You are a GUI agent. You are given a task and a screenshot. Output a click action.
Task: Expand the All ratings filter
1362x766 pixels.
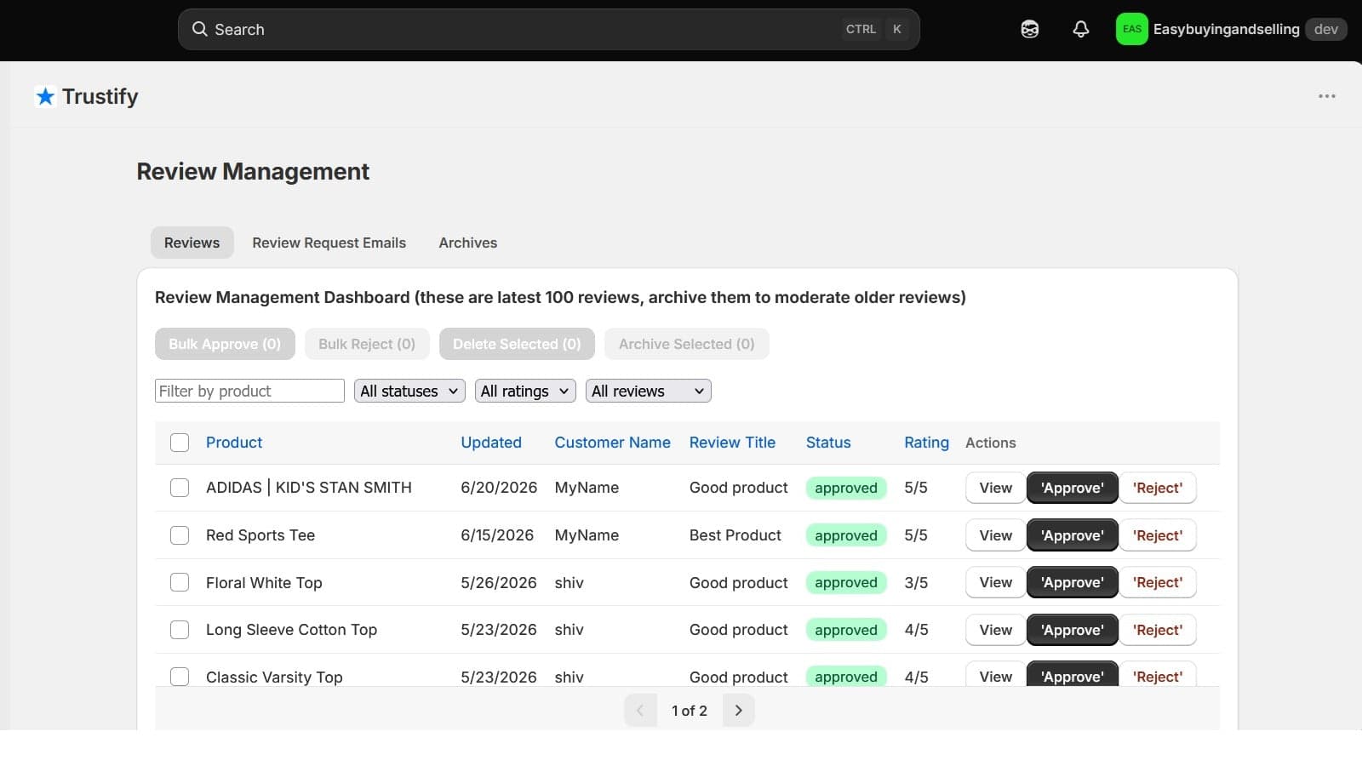525,391
